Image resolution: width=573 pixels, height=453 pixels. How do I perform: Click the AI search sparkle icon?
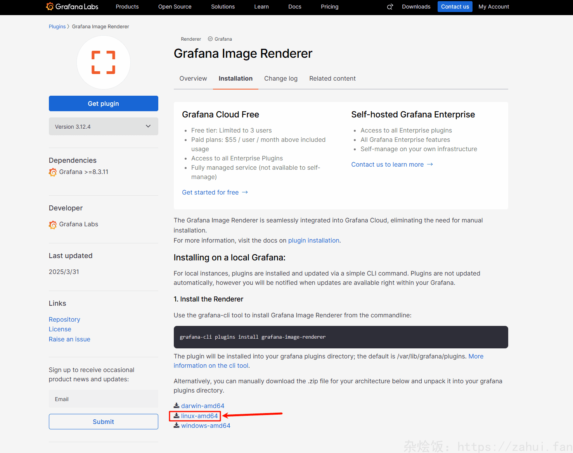click(390, 7)
